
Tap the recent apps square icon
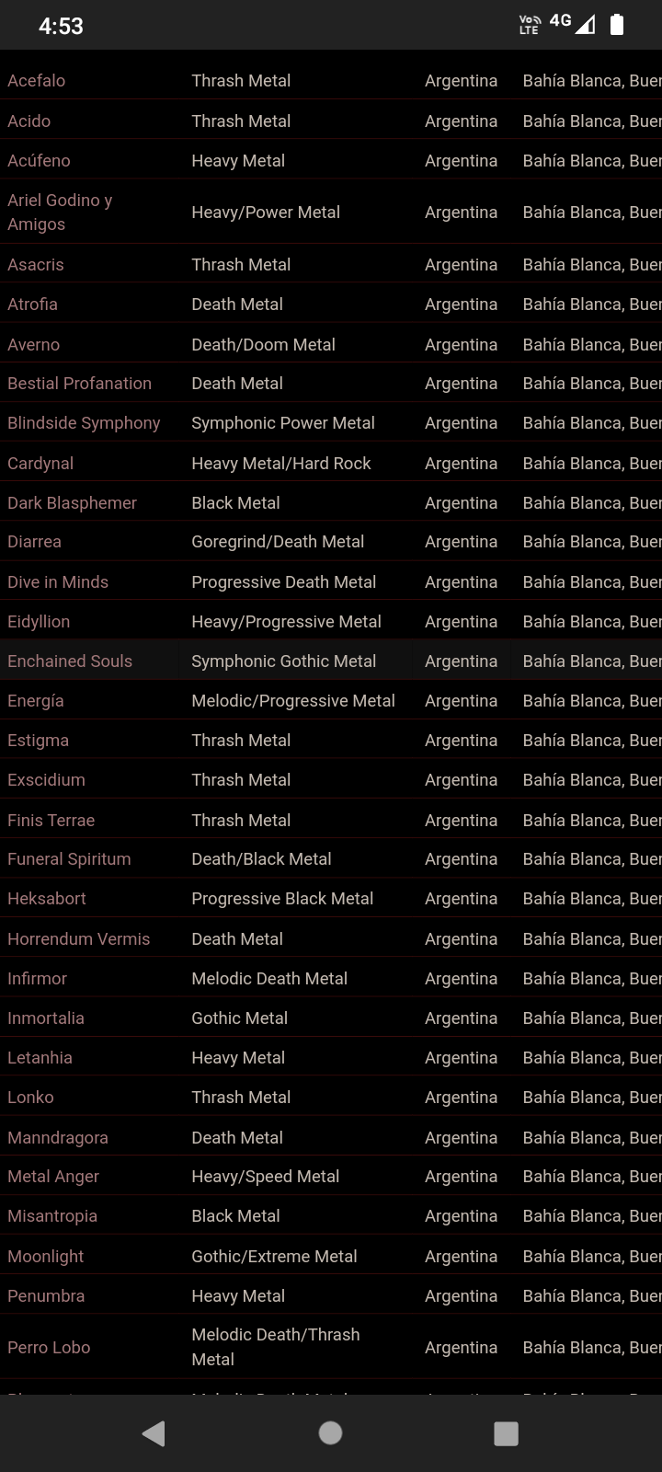tap(506, 1433)
